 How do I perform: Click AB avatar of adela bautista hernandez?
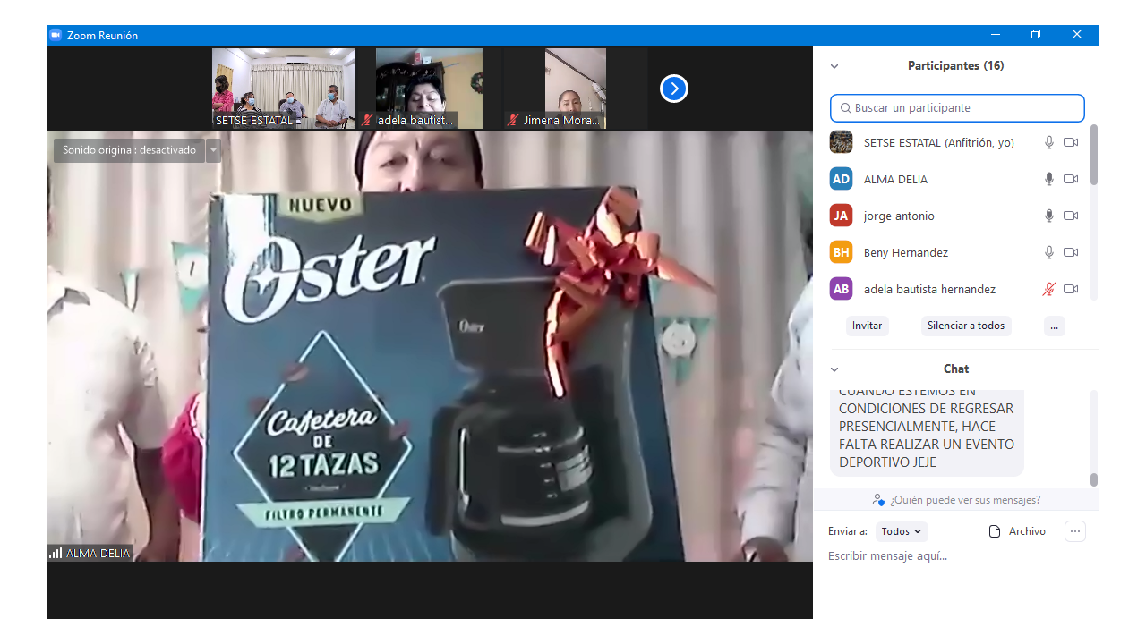[841, 289]
